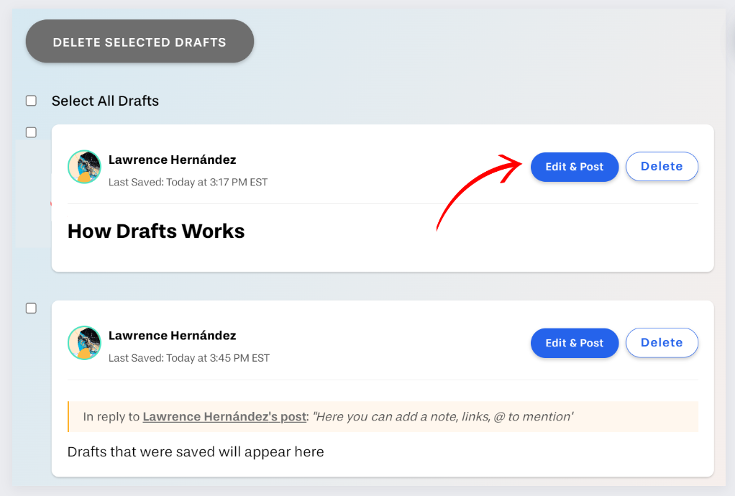
Task: Click the Delete Selected Drafts button
Action: pos(140,41)
